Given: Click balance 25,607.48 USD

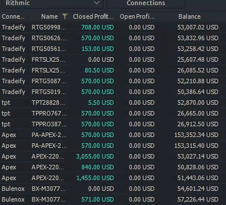Looking at the screenshot, I should pyautogui.click(x=198, y=59).
